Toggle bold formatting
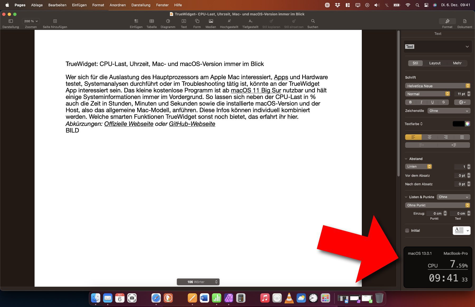The height and width of the screenshot is (307, 475). pos(410,102)
